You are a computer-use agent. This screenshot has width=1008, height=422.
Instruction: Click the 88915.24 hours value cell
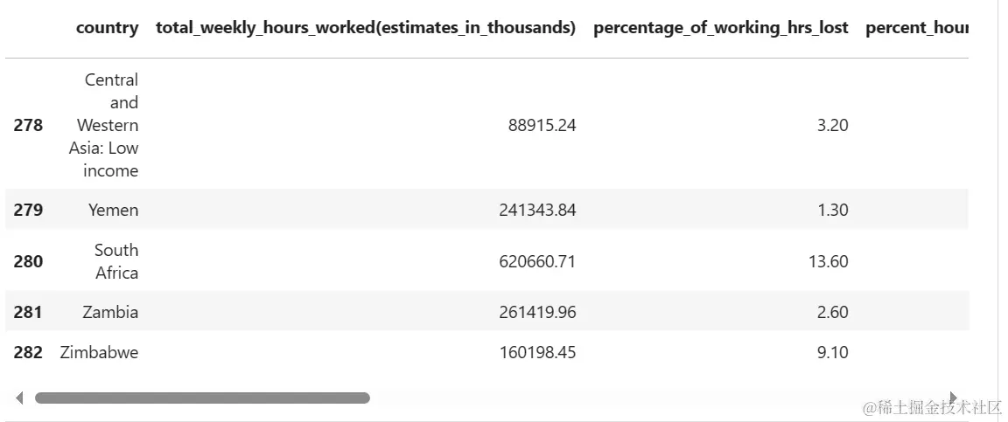[542, 125]
